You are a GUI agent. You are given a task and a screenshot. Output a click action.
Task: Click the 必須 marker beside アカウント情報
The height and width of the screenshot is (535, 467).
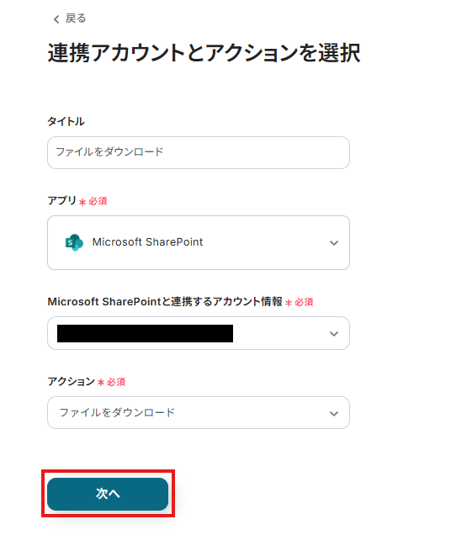[304, 302]
